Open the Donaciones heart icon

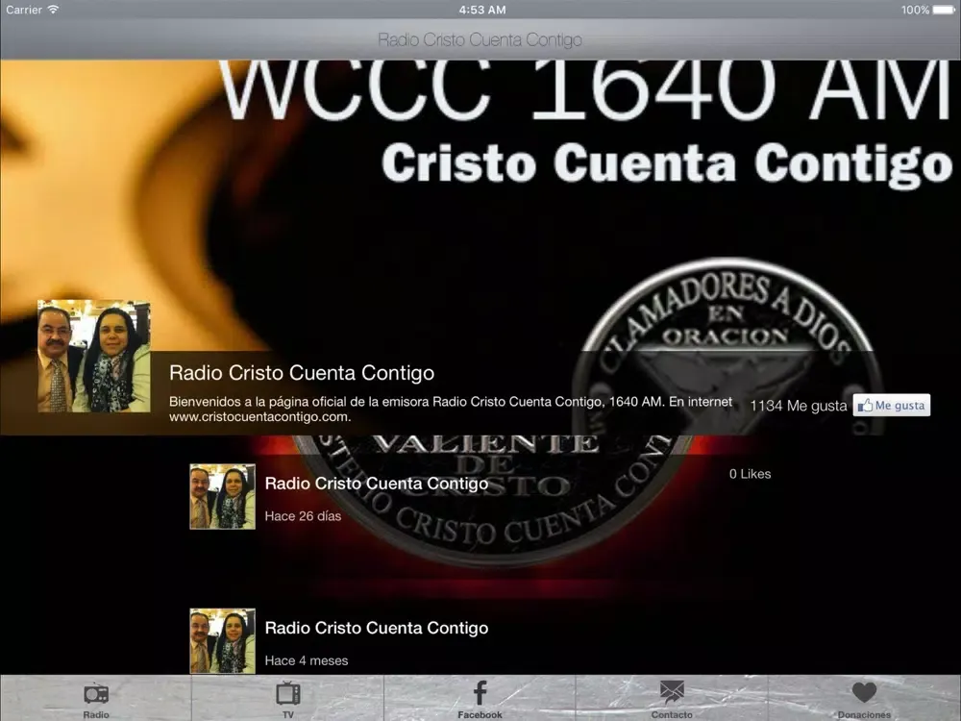point(864,693)
